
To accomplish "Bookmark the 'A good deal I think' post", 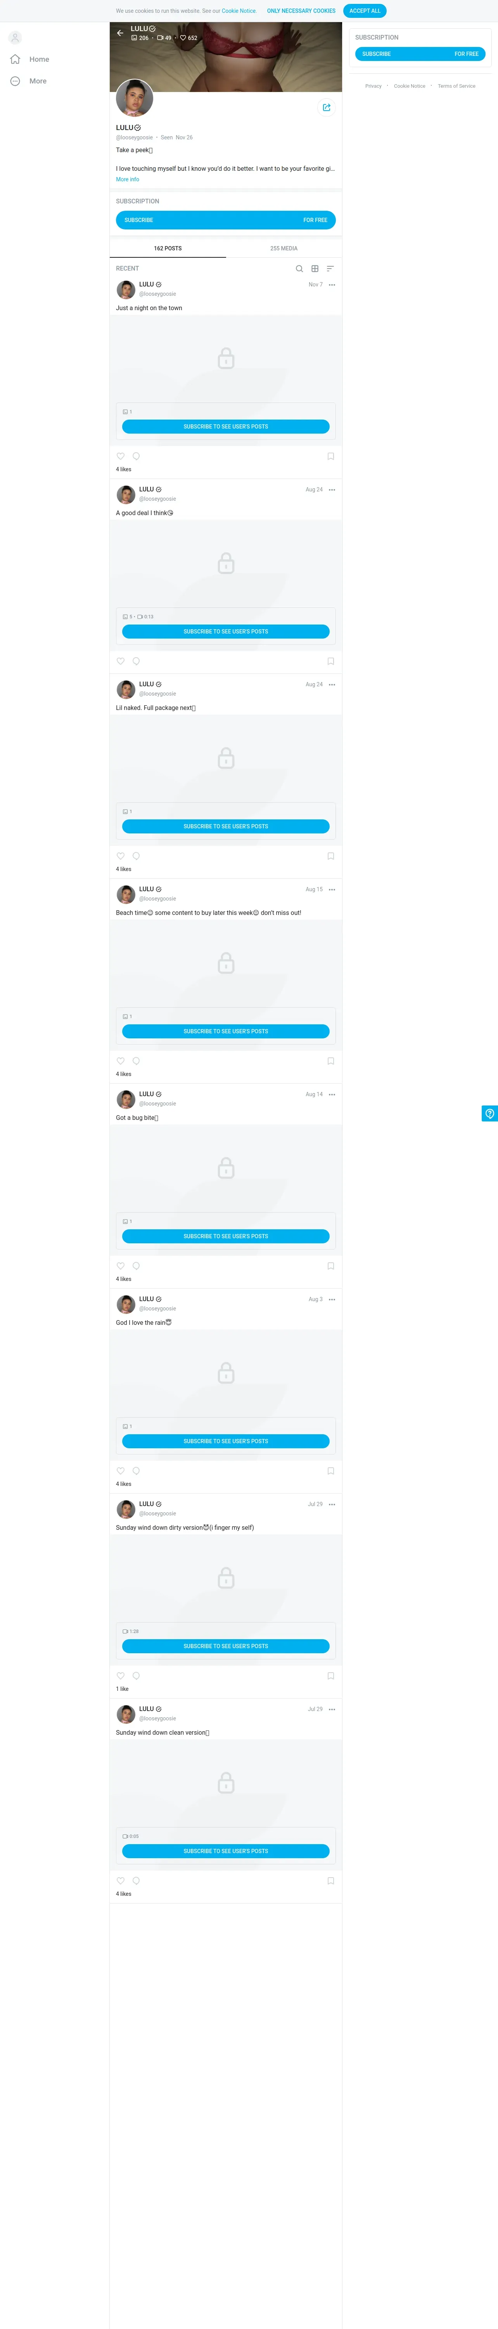I will pos(331,661).
